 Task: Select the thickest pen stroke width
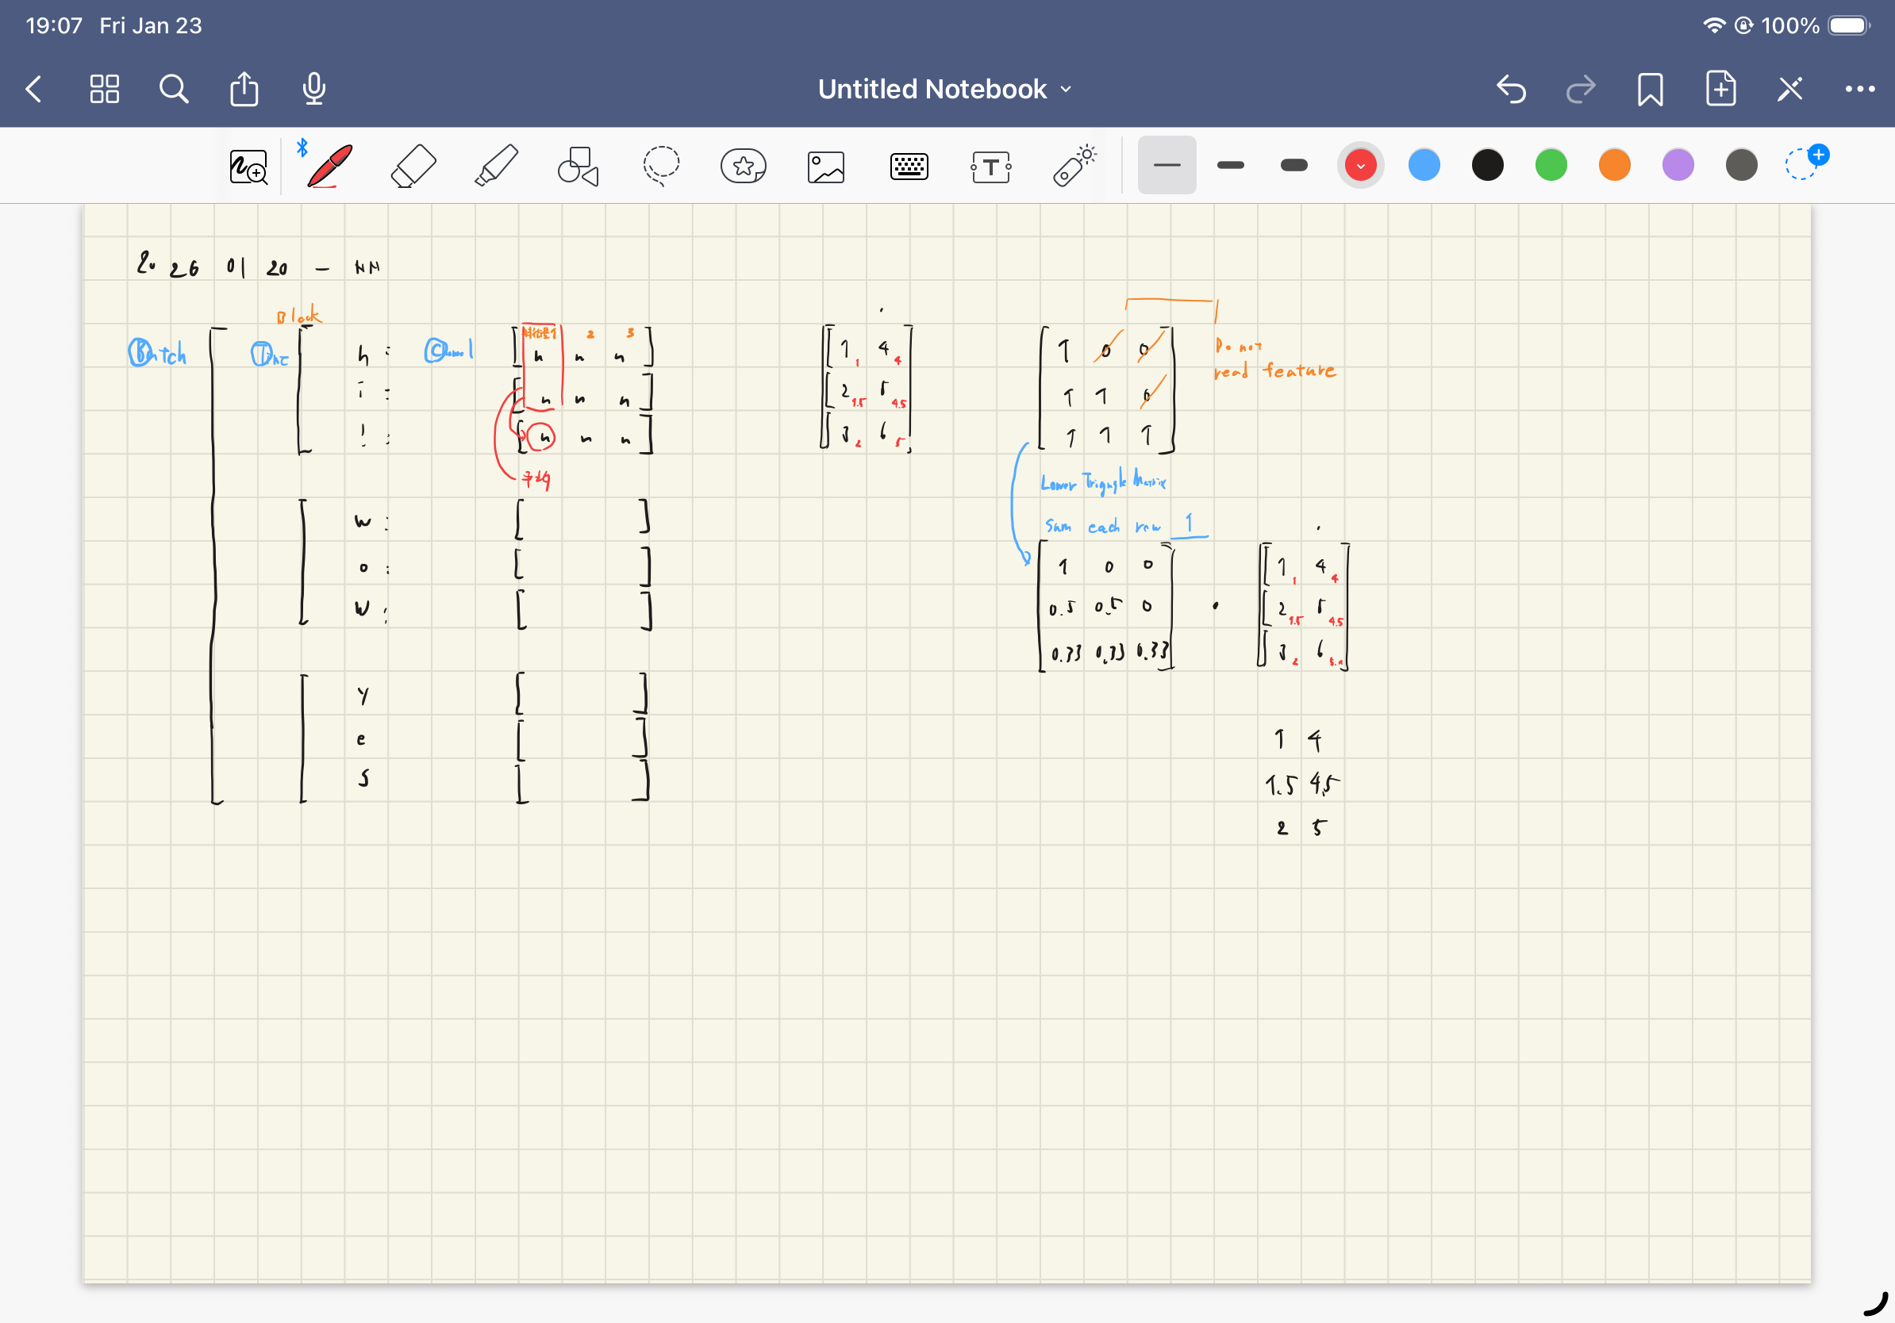tap(1293, 165)
